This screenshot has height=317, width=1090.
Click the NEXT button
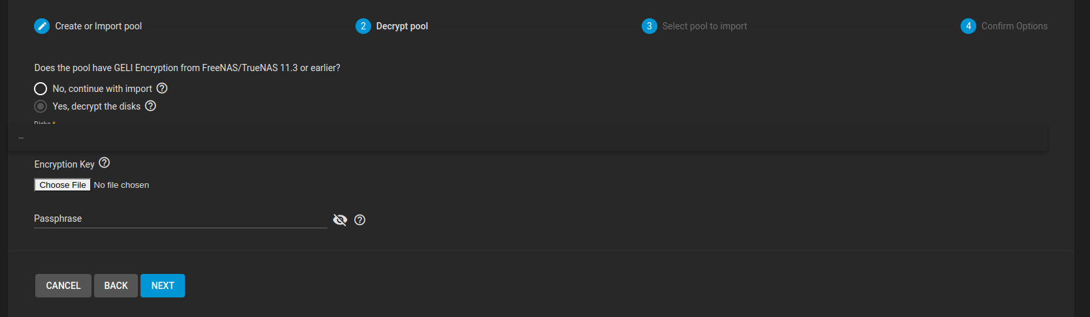click(163, 286)
